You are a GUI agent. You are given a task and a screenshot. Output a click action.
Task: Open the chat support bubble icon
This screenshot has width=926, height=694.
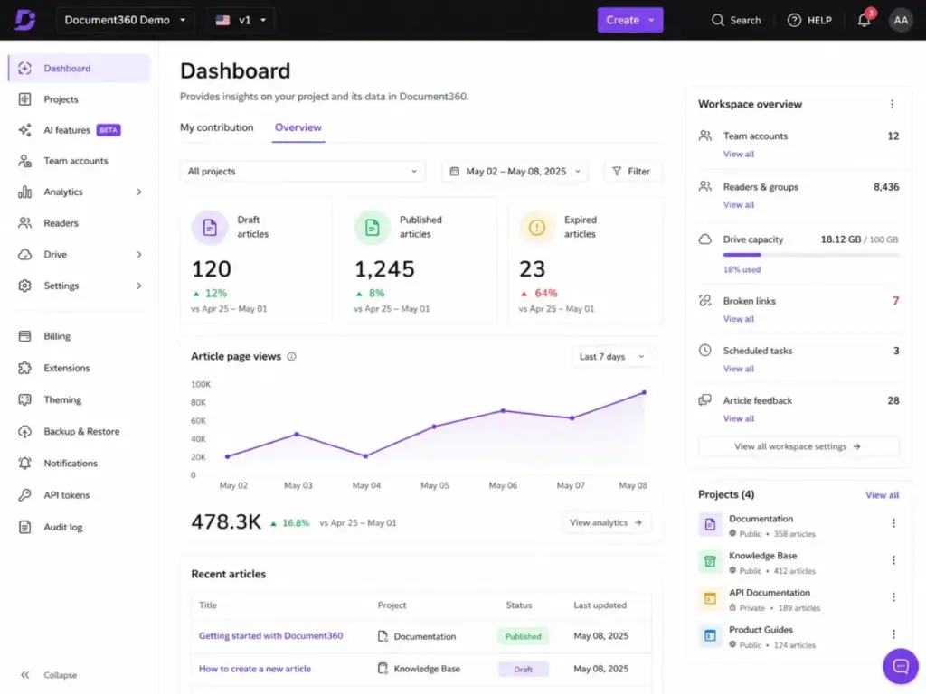pos(900,666)
